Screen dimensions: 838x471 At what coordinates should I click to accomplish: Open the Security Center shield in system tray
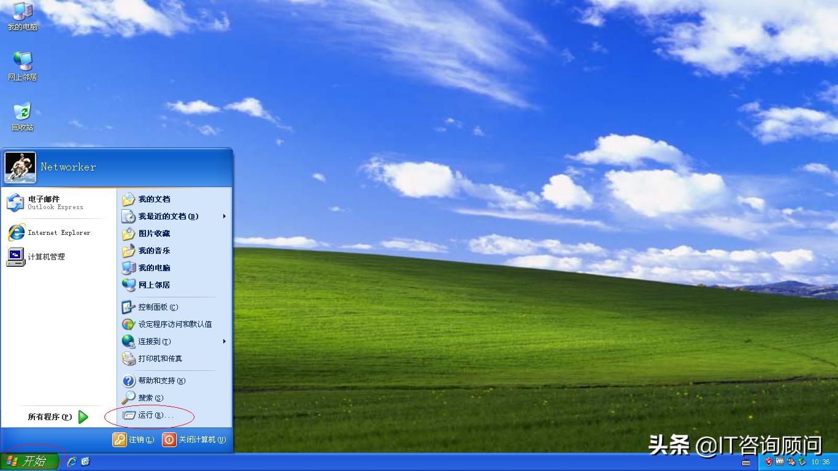[x=769, y=462]
